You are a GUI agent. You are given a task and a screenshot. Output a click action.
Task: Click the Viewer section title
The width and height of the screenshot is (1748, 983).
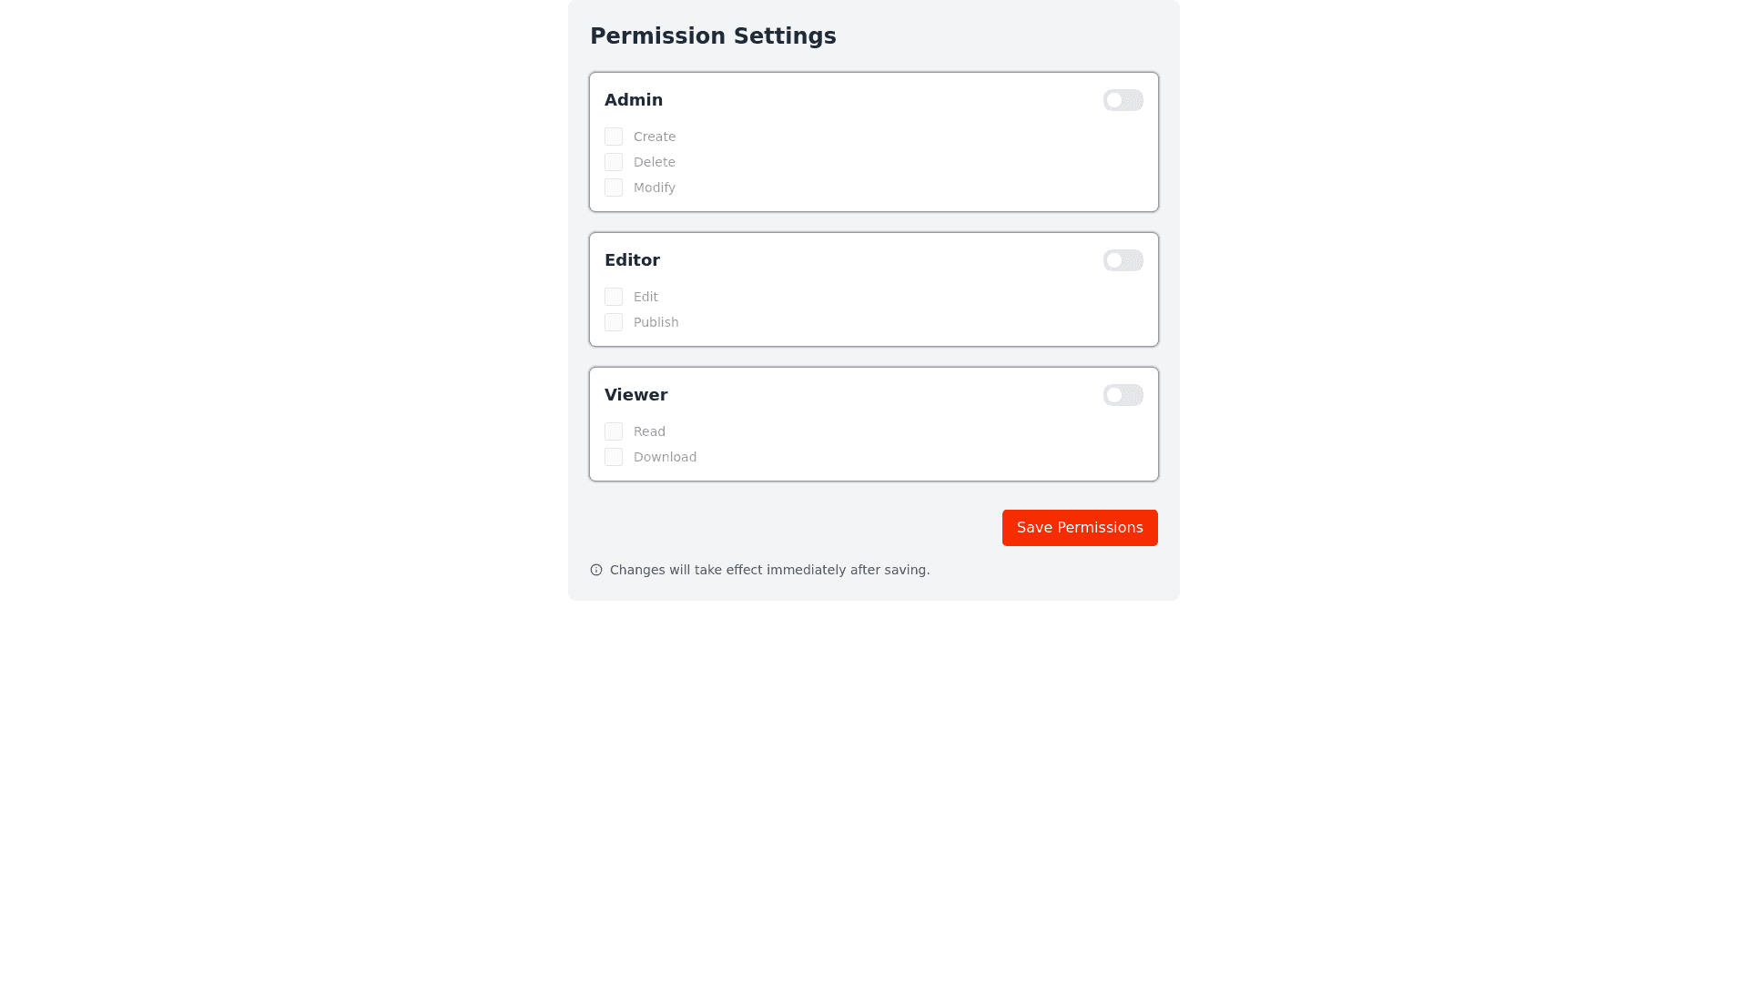coord(635,395)
